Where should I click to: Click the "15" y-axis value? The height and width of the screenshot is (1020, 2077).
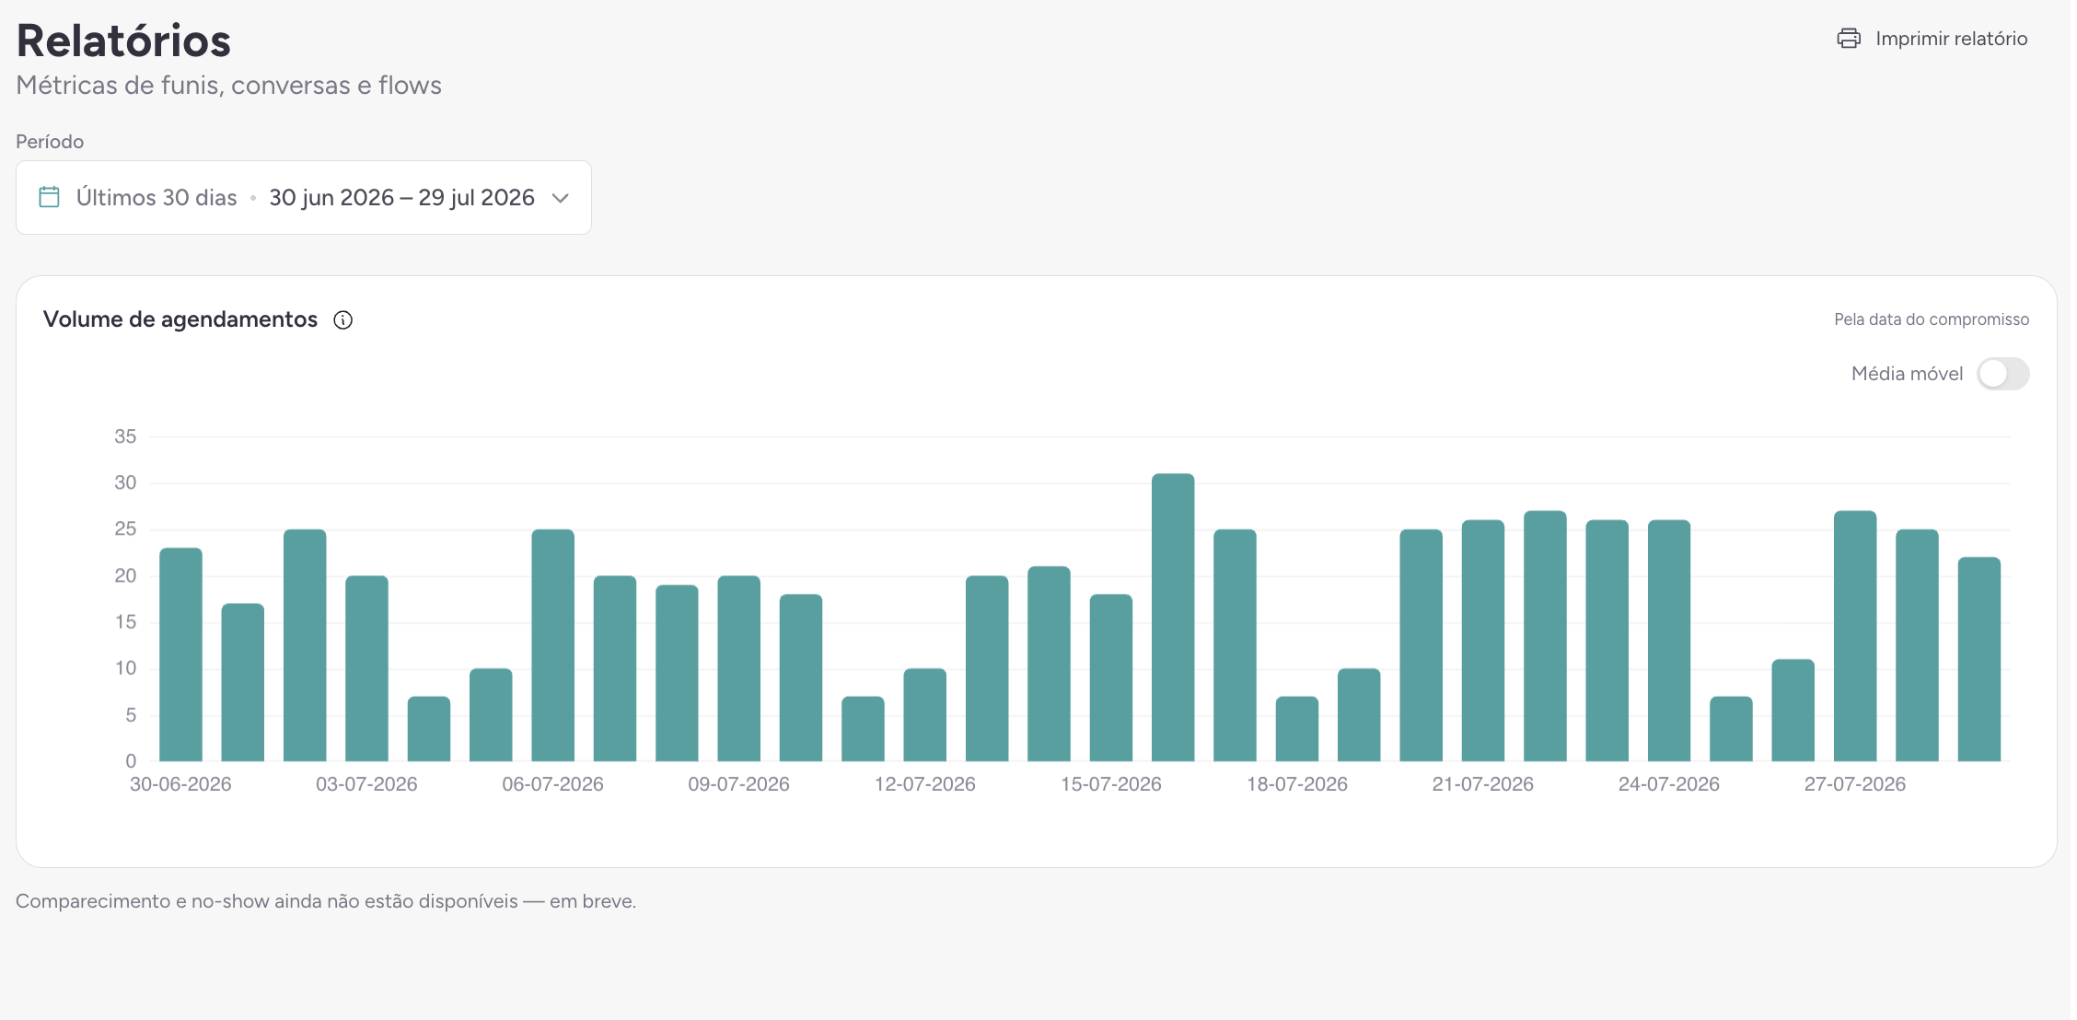(x=125, y=622)
